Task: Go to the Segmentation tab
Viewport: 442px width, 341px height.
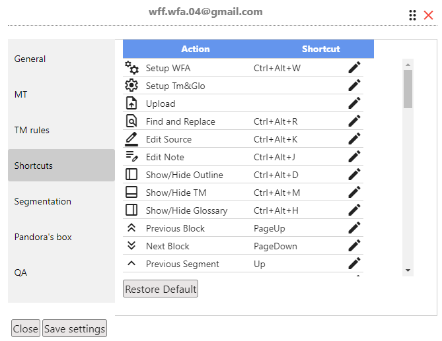Action: coord(61,201)
